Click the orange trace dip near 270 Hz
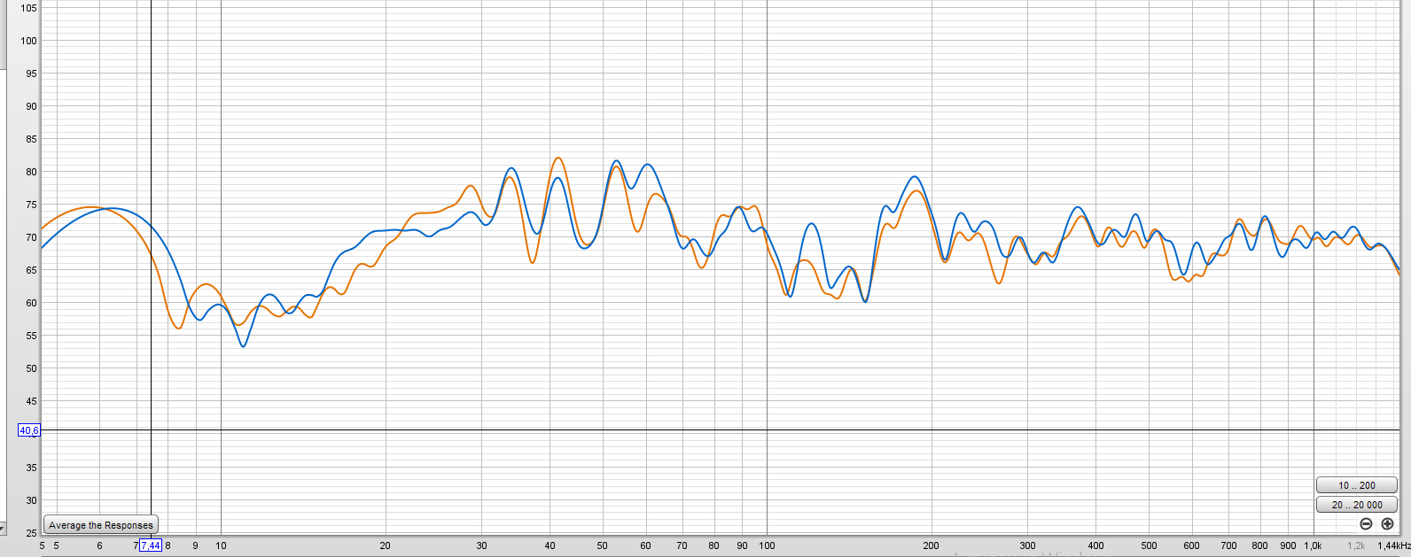This screenshot has width=1411, height=557. pos(999,282)
